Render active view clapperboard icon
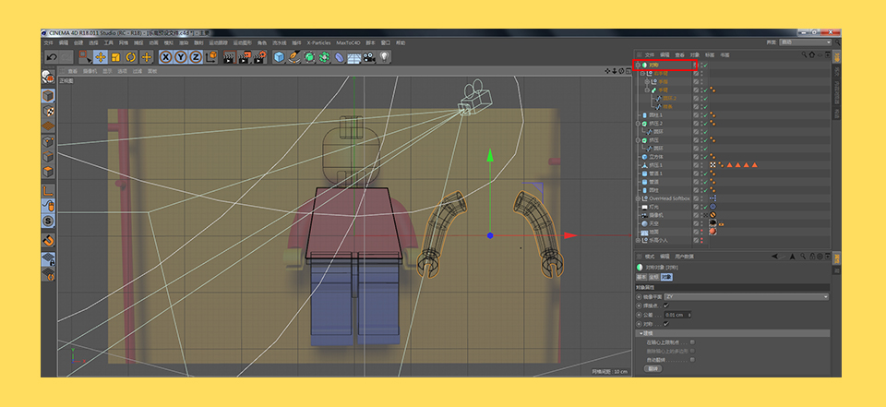The width and height of the screenshot is (886, 407). click(x=229, y=57)
